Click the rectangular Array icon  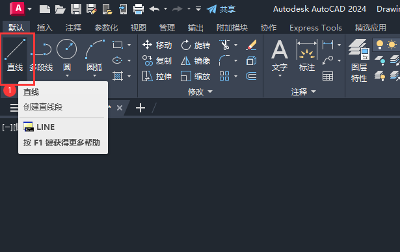tap(224, 76)
